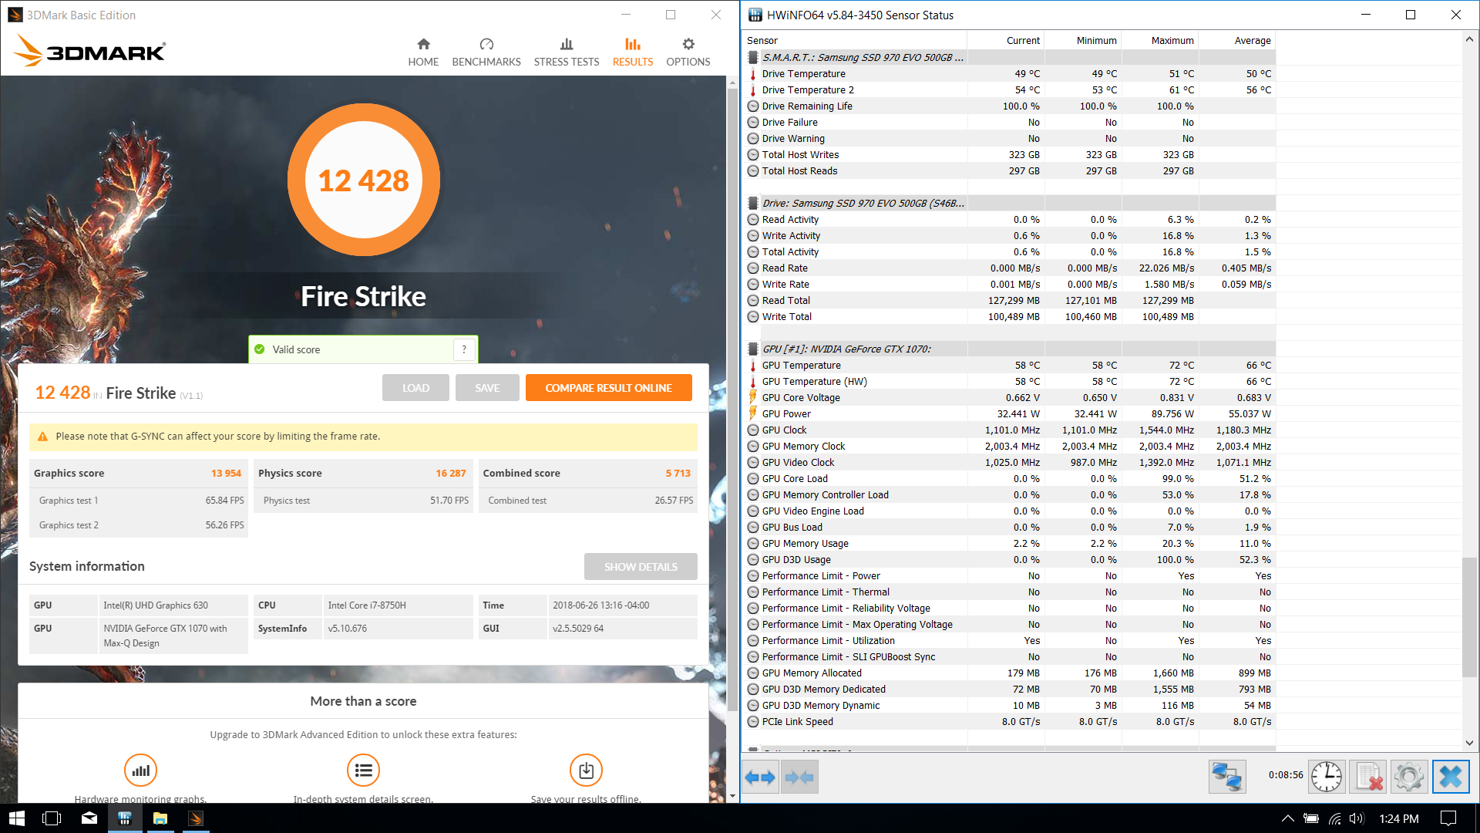Click HWiNFO collapse columns arrows button

[x=799, y=777]
